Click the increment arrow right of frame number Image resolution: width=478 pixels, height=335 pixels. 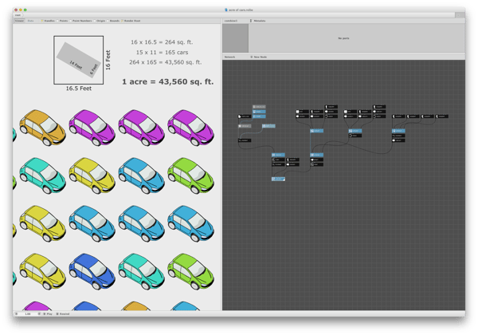pyautogui.click(x=39, y=313)
